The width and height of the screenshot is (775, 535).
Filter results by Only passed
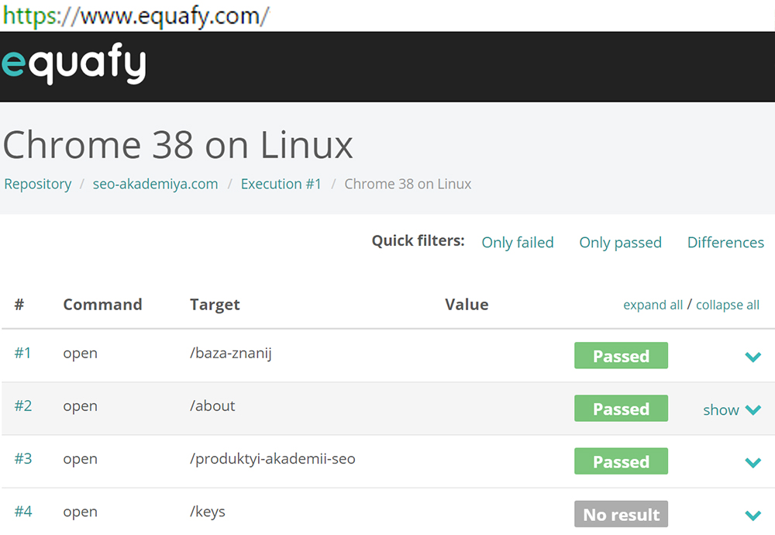[x=620, y=243]
